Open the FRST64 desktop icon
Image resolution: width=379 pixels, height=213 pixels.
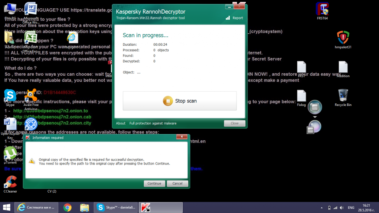pyautogui.click(x=322, y=11)
